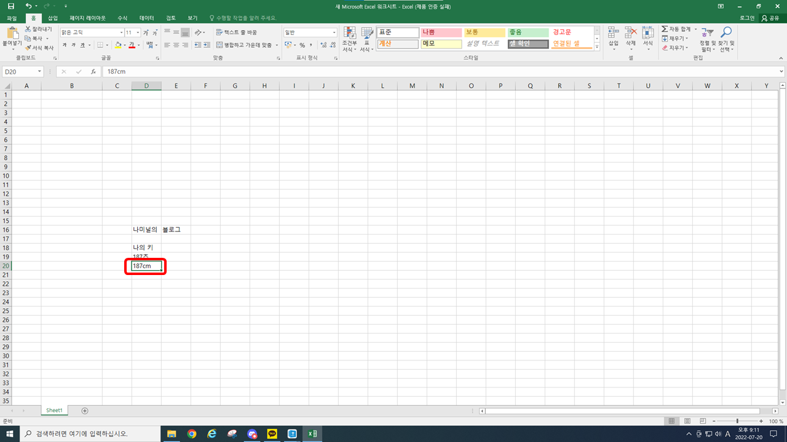The image size is (787, 442).
Task: Cut selection with 잘라내기 scissors
Action: tap(38, 29)
